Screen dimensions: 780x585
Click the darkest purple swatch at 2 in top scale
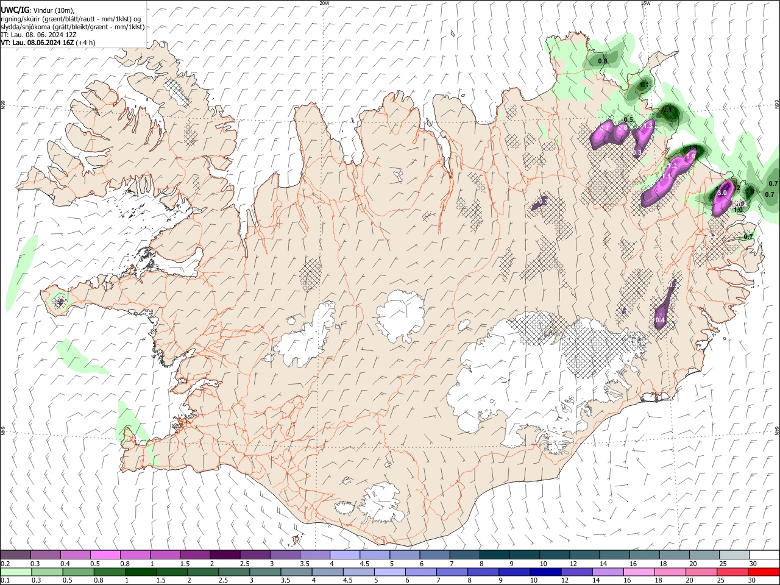(x=225, y=555)
